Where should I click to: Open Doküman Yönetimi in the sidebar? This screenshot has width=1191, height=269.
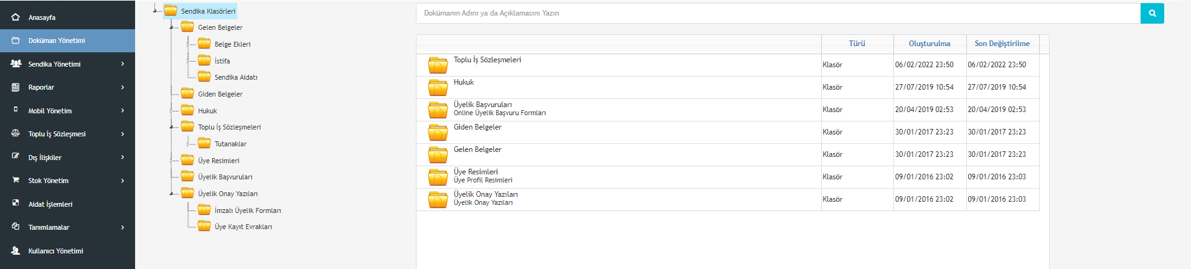pyautogui.click(x=57, y=40)
